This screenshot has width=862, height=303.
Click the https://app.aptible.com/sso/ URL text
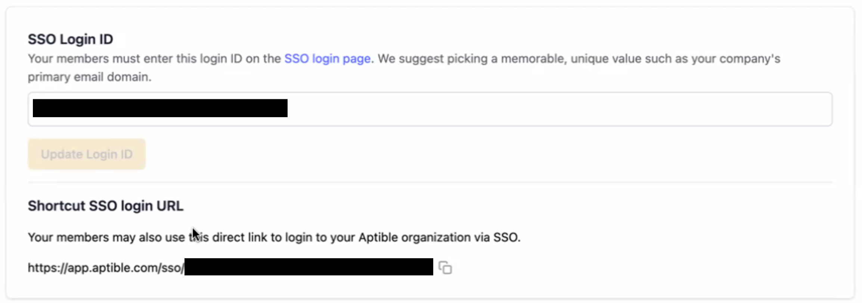106,268
